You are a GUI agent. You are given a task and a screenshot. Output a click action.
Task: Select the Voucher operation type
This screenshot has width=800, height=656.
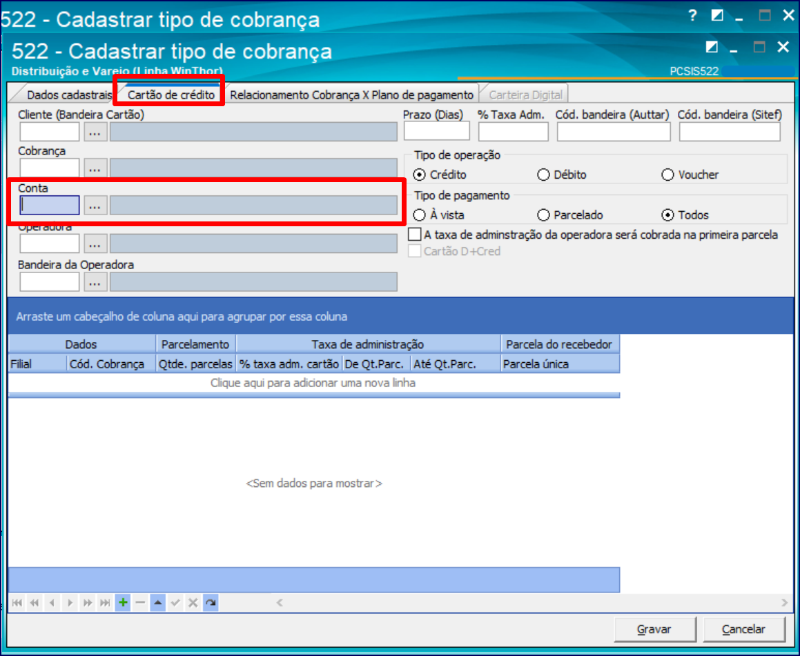[x=690, y=175]
